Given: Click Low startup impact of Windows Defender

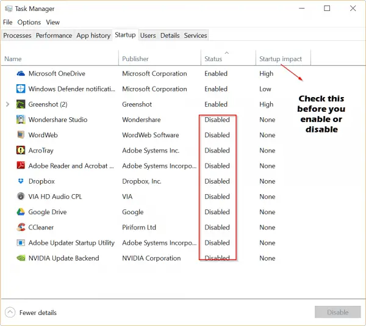Looking at the screenshot, I should pyautogui.click(x=265, y=89).
